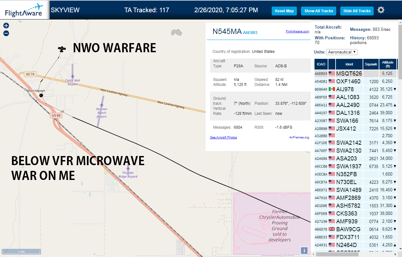
Task: Click Hide All Tracks button
Action: point(357,11)
